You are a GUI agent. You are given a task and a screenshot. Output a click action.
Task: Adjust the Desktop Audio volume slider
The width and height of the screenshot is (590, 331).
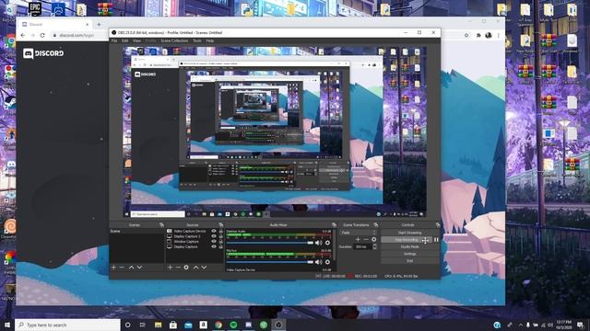coord(269,243)
